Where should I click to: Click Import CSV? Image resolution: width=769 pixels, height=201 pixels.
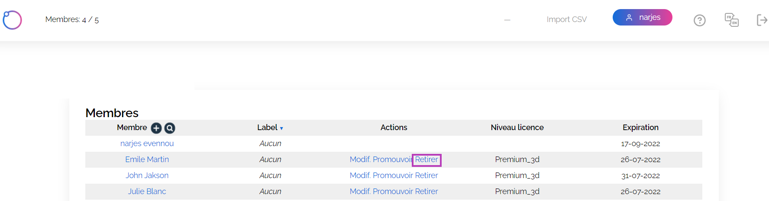[x=566, y=19]
